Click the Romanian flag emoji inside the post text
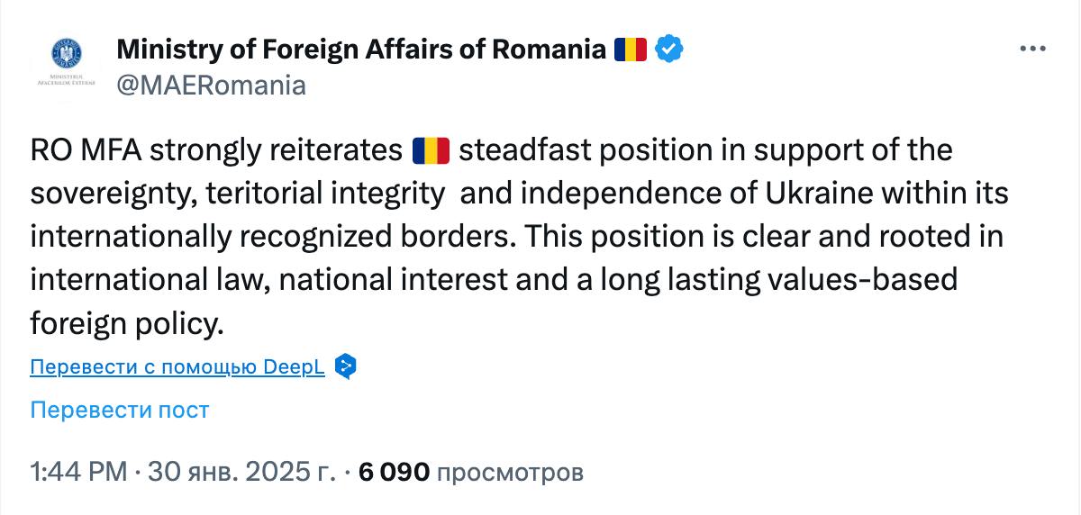The width and height of the screenshot is (1081, 515). tap(430, 150)
